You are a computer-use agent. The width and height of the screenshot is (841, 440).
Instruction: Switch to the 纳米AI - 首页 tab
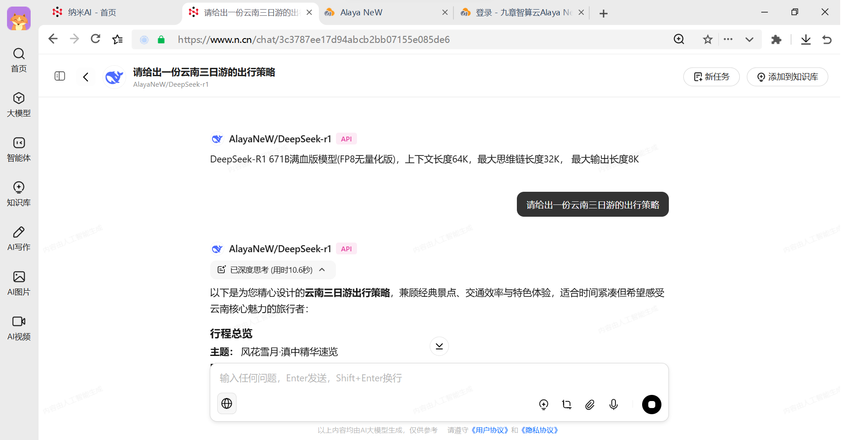(x=92, y=12)
